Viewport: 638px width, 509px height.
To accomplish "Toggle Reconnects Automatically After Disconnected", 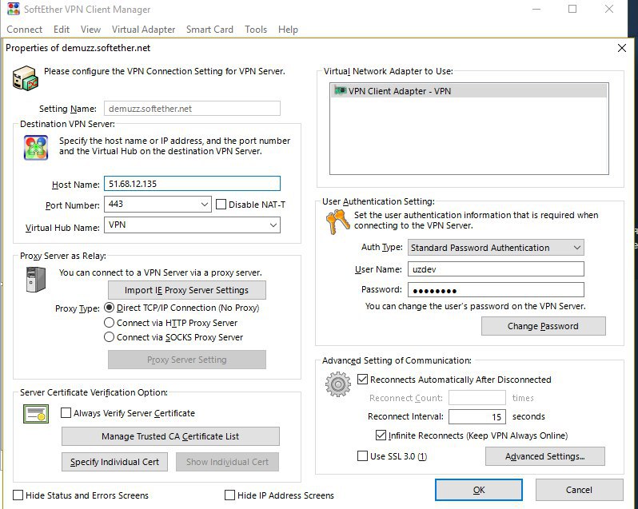I will (362, 379).
